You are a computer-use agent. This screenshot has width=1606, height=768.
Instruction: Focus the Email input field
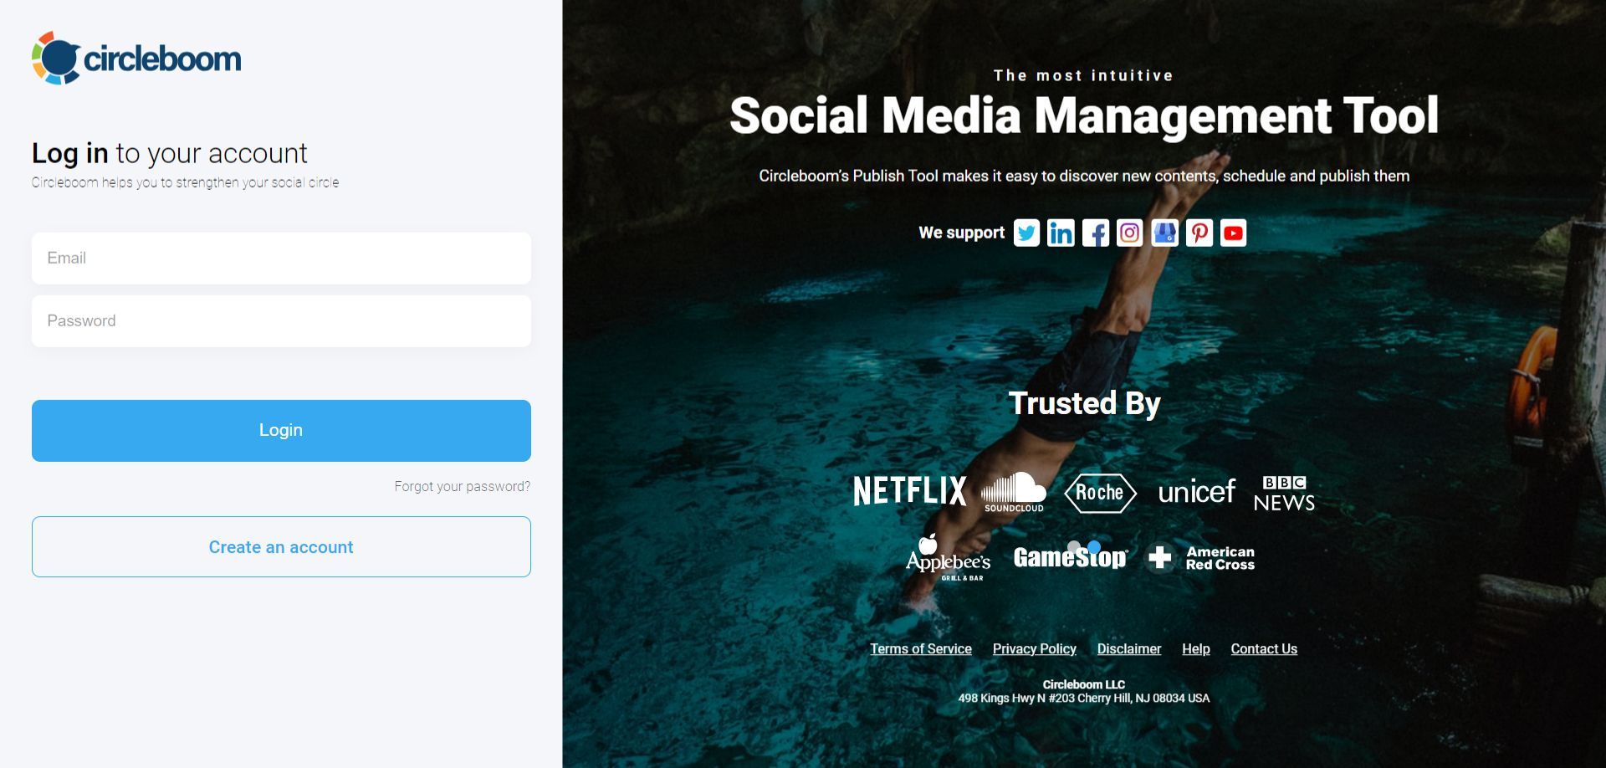[281, 259]
